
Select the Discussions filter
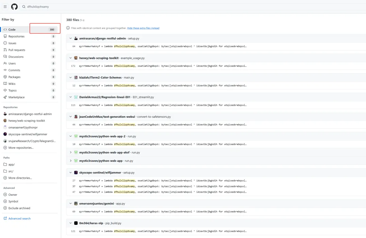(x=29, y=57)
